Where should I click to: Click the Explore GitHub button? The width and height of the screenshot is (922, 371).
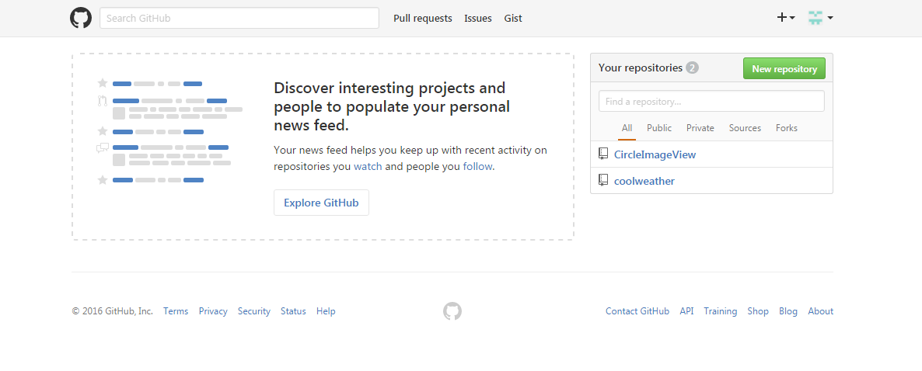321,203
